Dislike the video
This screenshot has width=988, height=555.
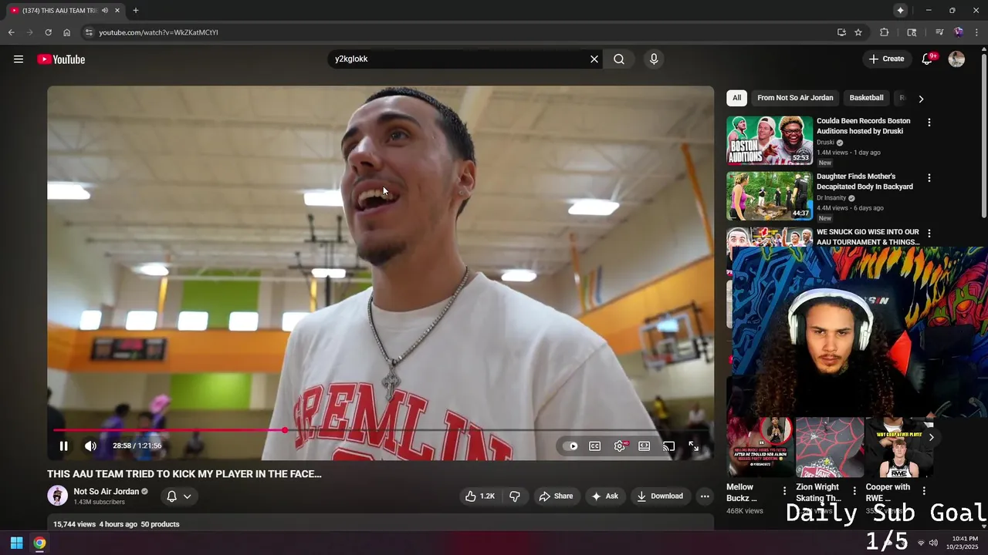pos(515,496)
